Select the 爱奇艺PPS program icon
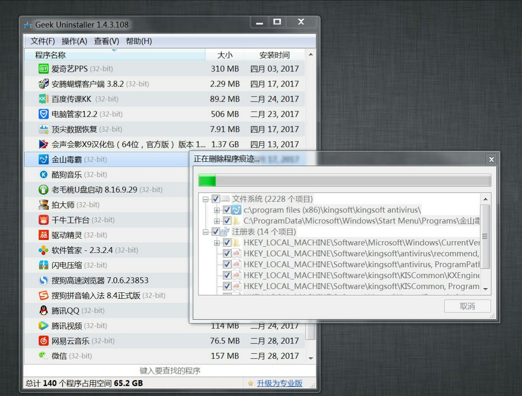522x396 pixels. (x=44, y=69)
